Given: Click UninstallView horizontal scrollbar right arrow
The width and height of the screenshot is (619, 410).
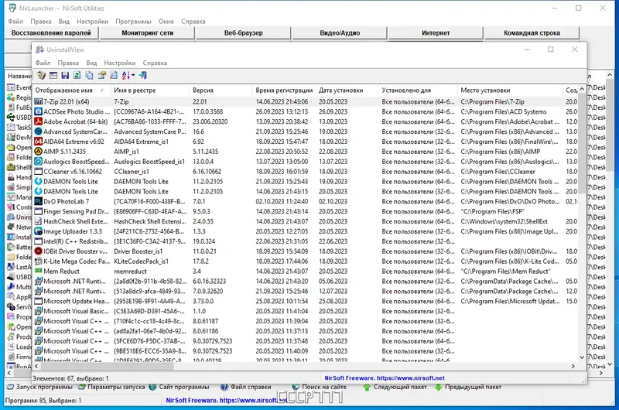Looking at the screenshot, I should [573, 366].
